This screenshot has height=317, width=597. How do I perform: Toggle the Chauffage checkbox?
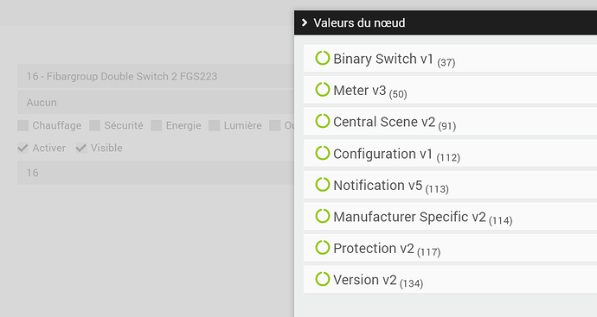click(22, 125)
